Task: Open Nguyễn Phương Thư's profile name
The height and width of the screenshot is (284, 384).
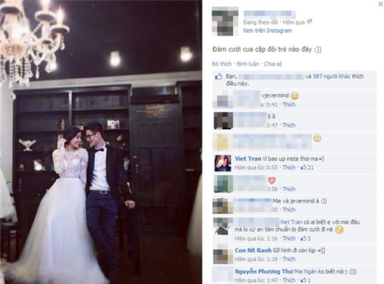Action: (x=264, y=271)
